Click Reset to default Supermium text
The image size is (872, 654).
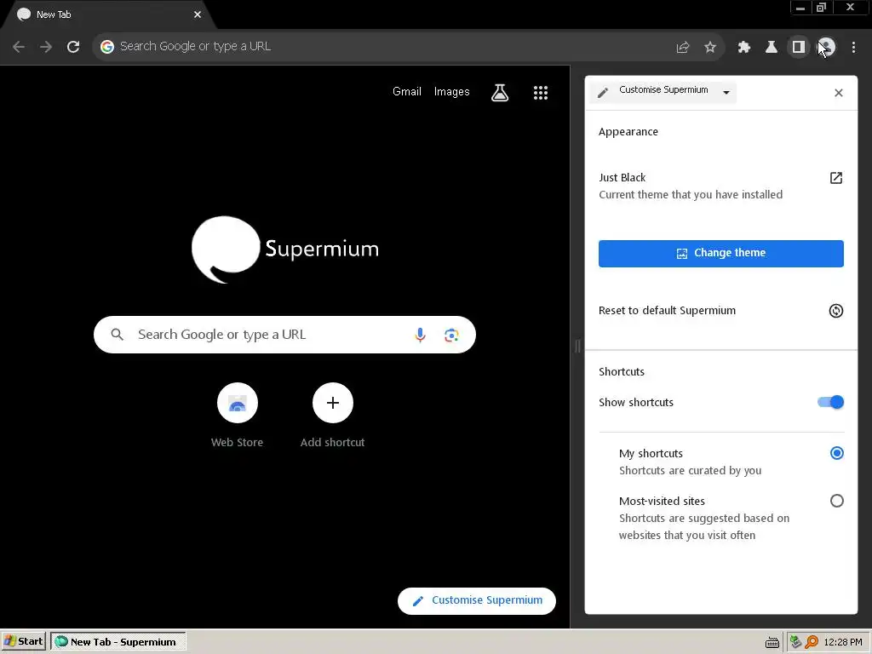coord(667,311)
